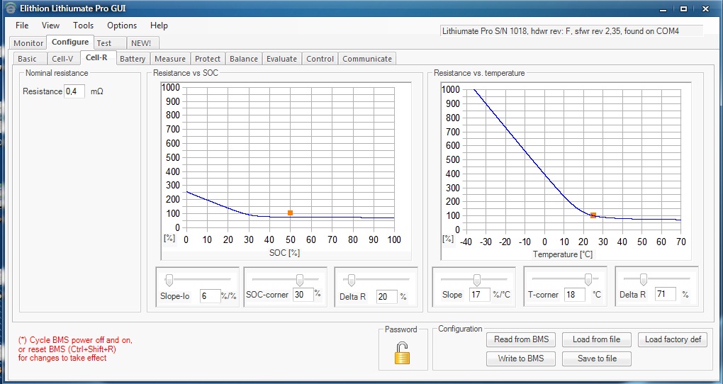Click the nominal Resistance input field

coord(74,91)
